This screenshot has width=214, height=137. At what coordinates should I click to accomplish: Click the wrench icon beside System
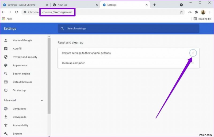[x=6, y=134]
